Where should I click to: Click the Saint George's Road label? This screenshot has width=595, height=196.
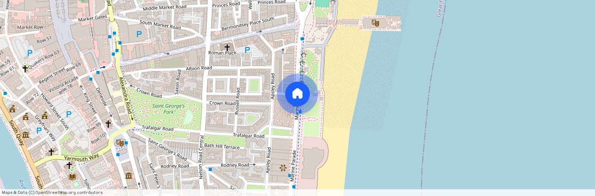(x=167, y=150)
